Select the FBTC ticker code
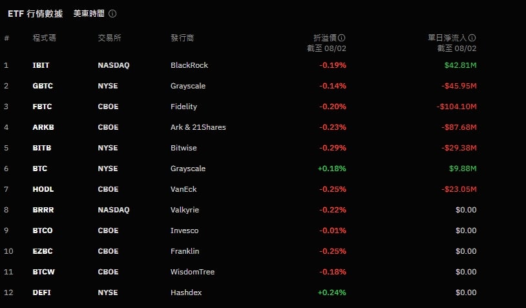The width and height of the screenshot is (526, 308). [43, 107]
